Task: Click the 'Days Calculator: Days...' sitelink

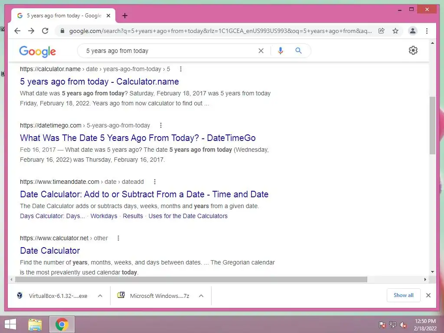Action: (x=52, y=216)
